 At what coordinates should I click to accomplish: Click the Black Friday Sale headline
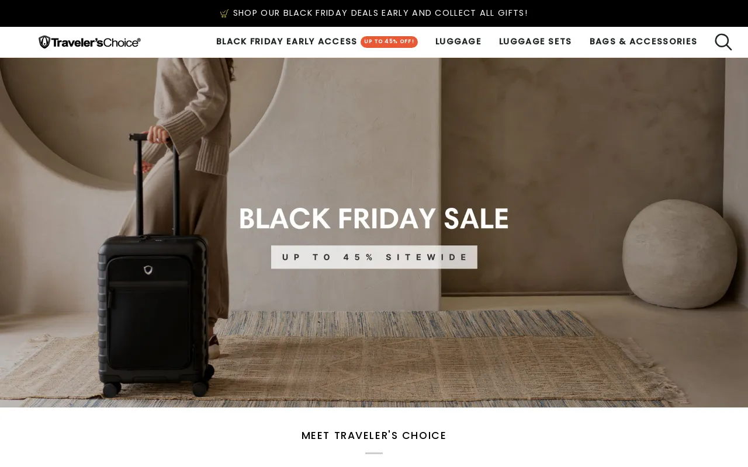[374, 219]
